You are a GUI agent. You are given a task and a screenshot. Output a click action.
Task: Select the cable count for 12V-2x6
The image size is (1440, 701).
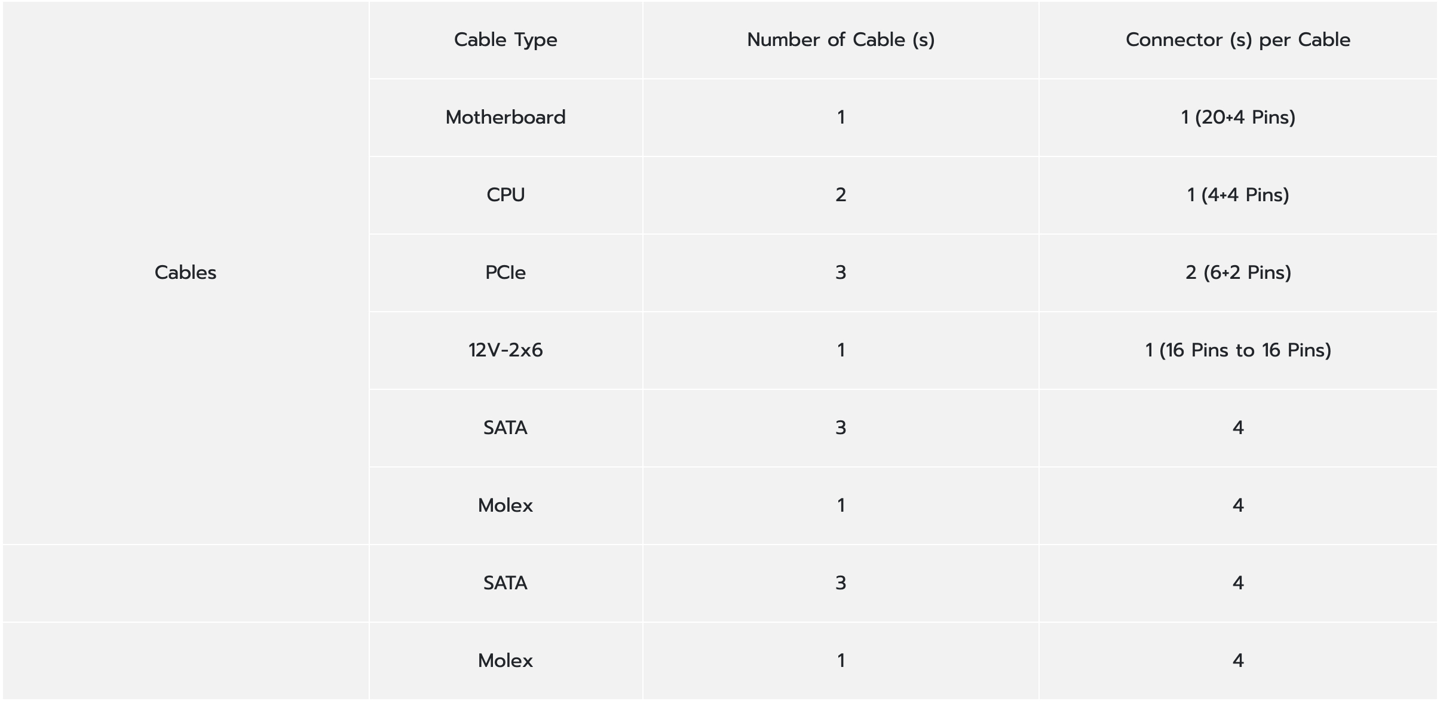pos(841,350)
